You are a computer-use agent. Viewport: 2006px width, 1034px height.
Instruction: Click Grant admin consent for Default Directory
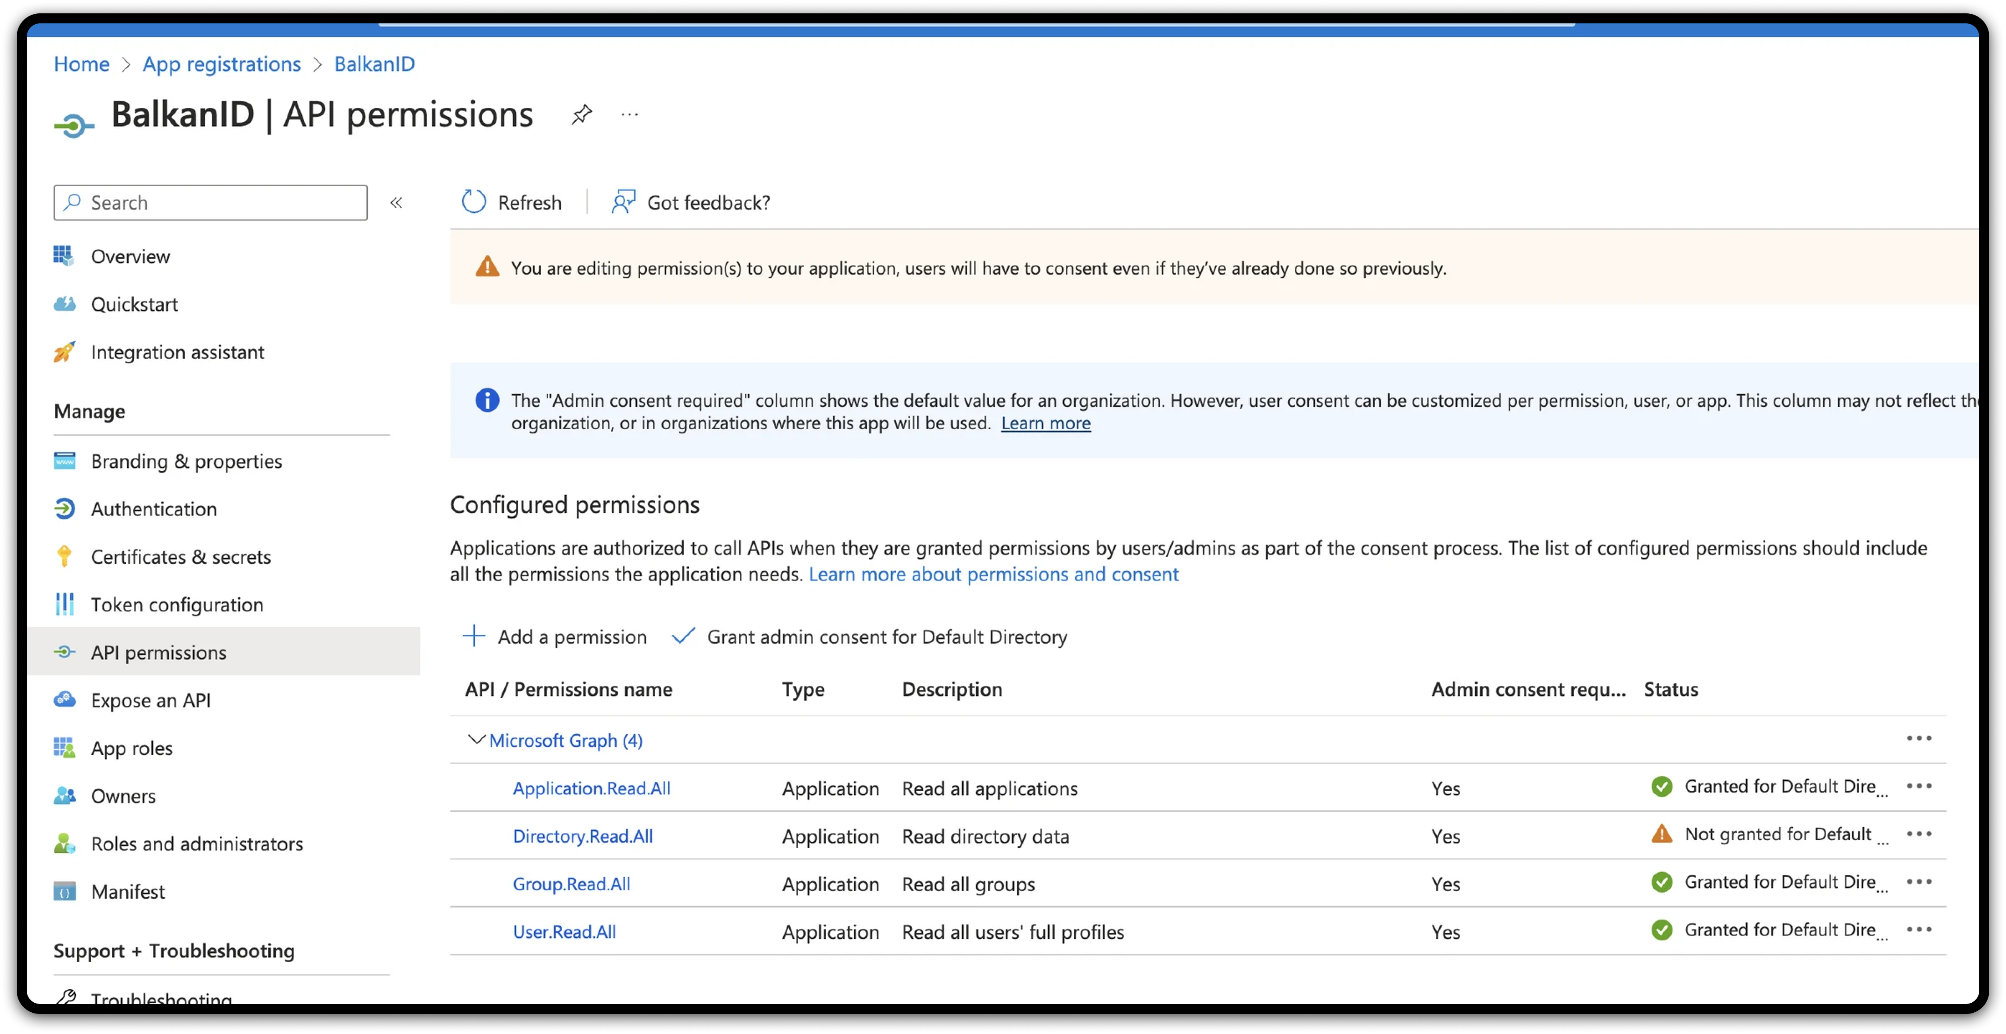pyautogui.click(x=886, y=637)
